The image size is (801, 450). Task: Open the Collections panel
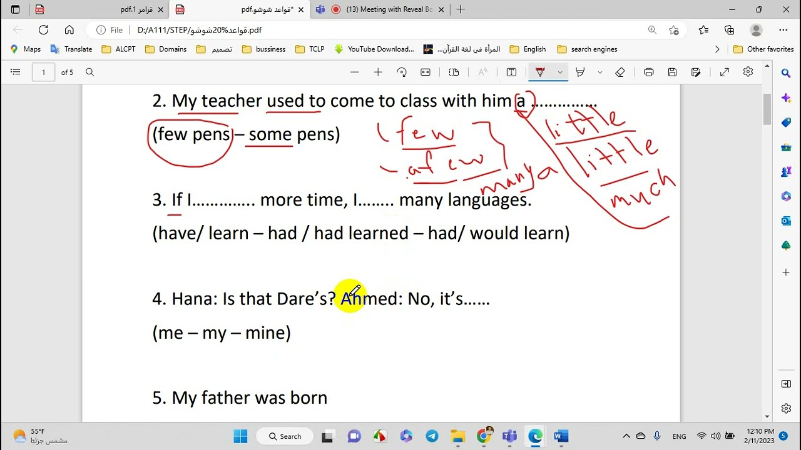click(730, 29)
